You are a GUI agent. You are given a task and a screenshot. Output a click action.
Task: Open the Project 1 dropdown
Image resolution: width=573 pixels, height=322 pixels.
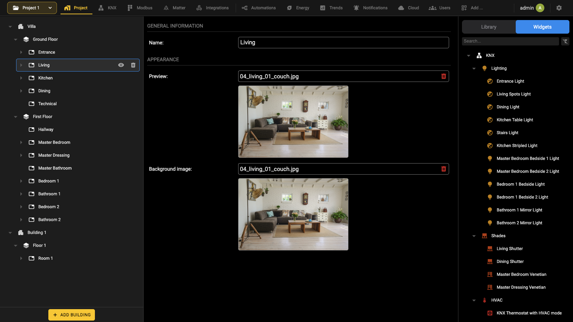tap(32, 8)
